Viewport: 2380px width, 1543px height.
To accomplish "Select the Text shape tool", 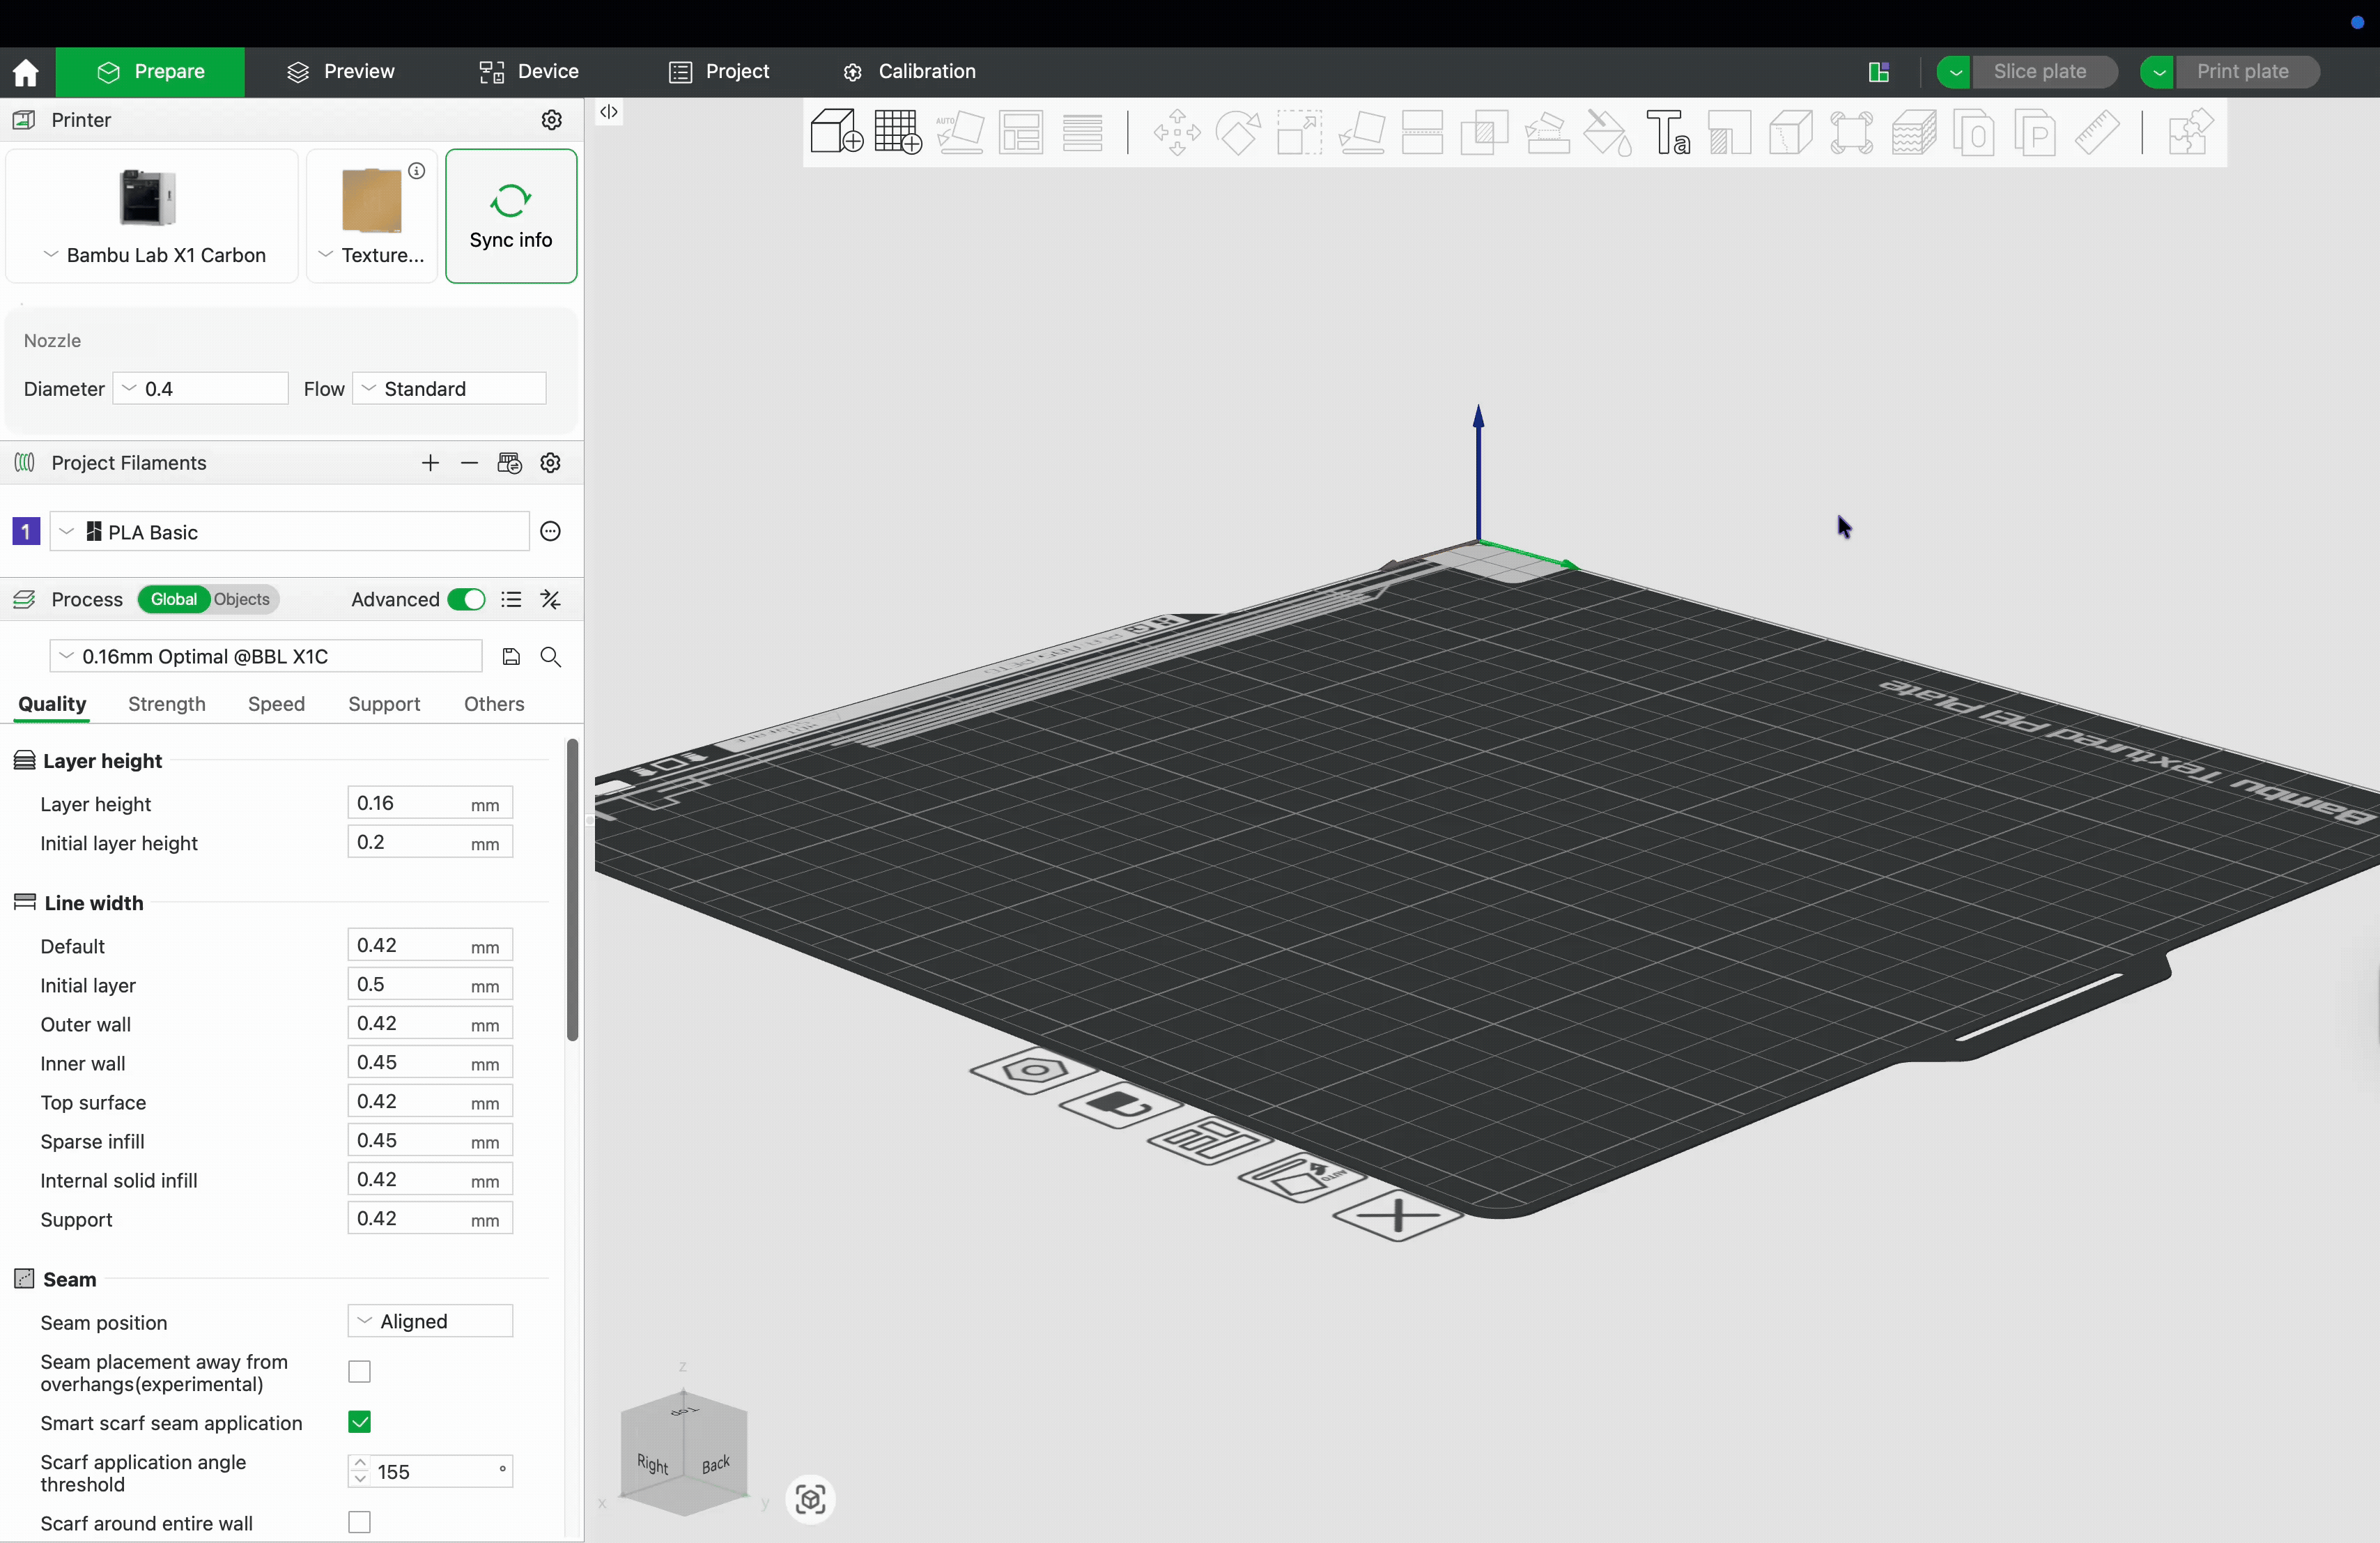I will tap(1668, 132).
